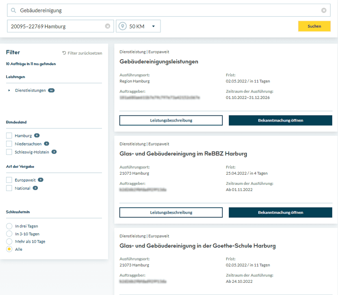Viewport: 338px width, 295px height.
Task: Click the result count badge next to Hamburg
Action: pos(37,135)
